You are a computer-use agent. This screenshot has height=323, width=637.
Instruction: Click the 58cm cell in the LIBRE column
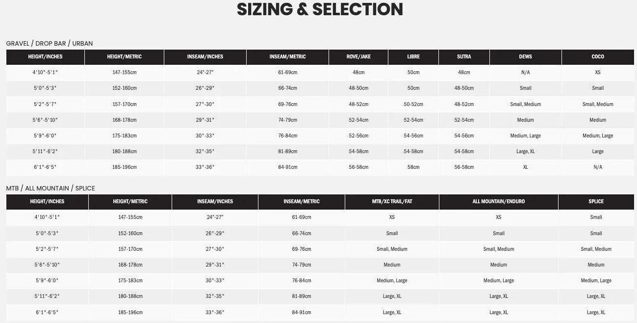[413, 167]
